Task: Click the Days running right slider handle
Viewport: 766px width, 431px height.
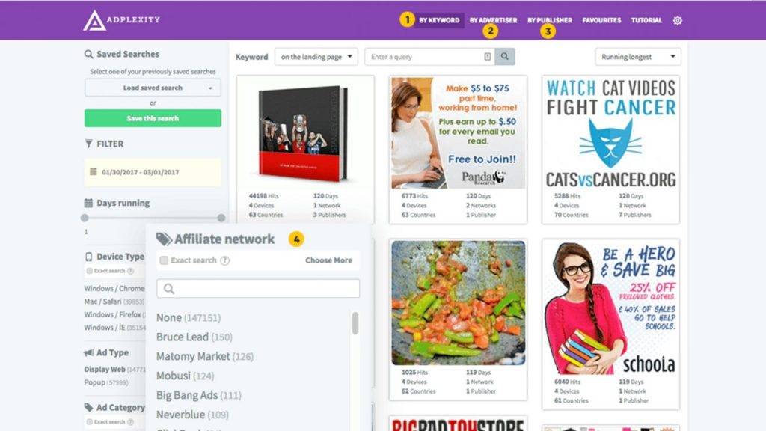Action: (x=221, y=218)
